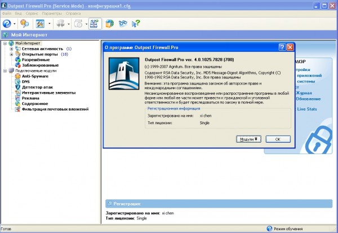This screenshot has width=338, height=233.
Task: Click the globe update icon in toolbar
Action: [x=109, y=24]
